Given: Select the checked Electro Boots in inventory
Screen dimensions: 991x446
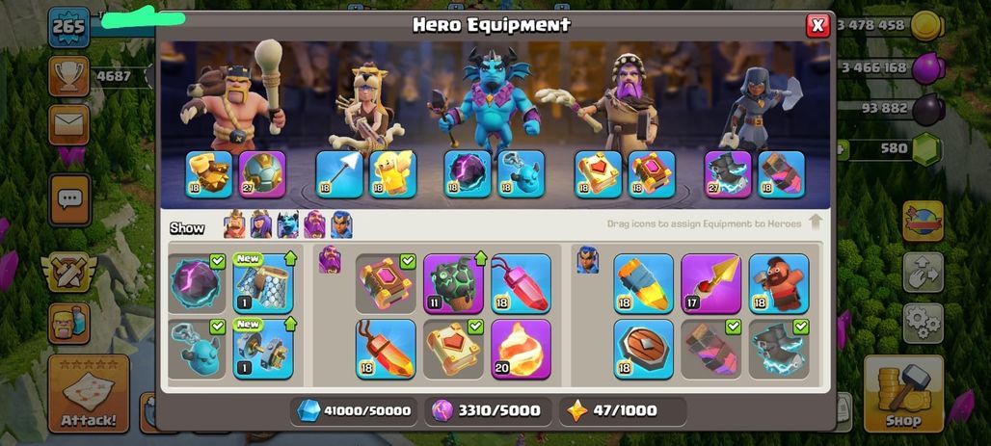Looking at the screenshot, I should (x=779, y=349).
